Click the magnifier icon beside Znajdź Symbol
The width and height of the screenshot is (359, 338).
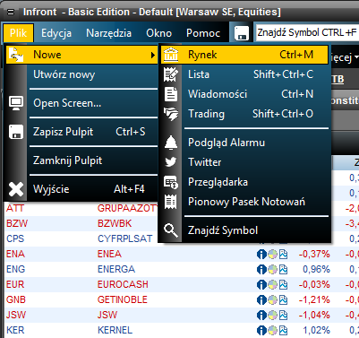pos(171,230)
